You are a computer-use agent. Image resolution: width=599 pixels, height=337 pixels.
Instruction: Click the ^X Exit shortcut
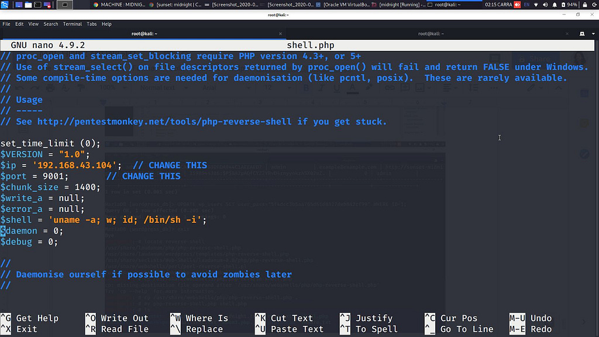point(19,329)
